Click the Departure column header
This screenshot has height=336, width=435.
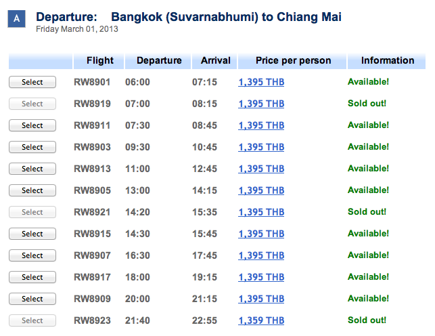(x=158, y=60)
